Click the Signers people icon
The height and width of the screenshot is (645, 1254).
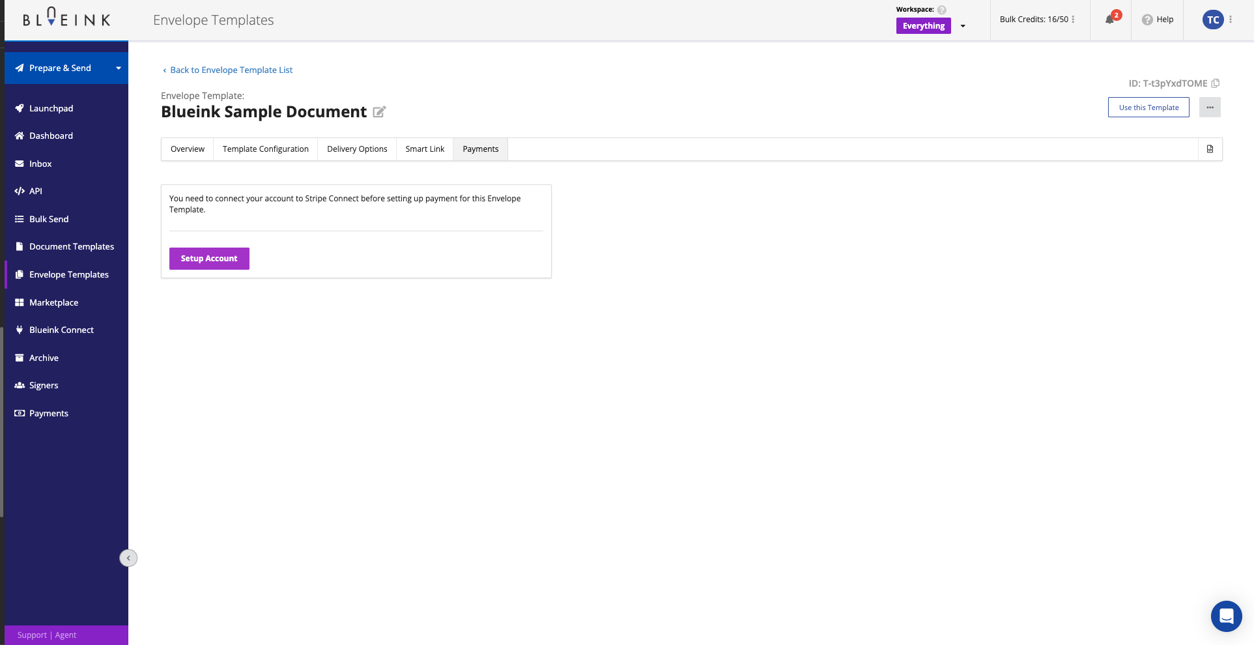point(20,385)
